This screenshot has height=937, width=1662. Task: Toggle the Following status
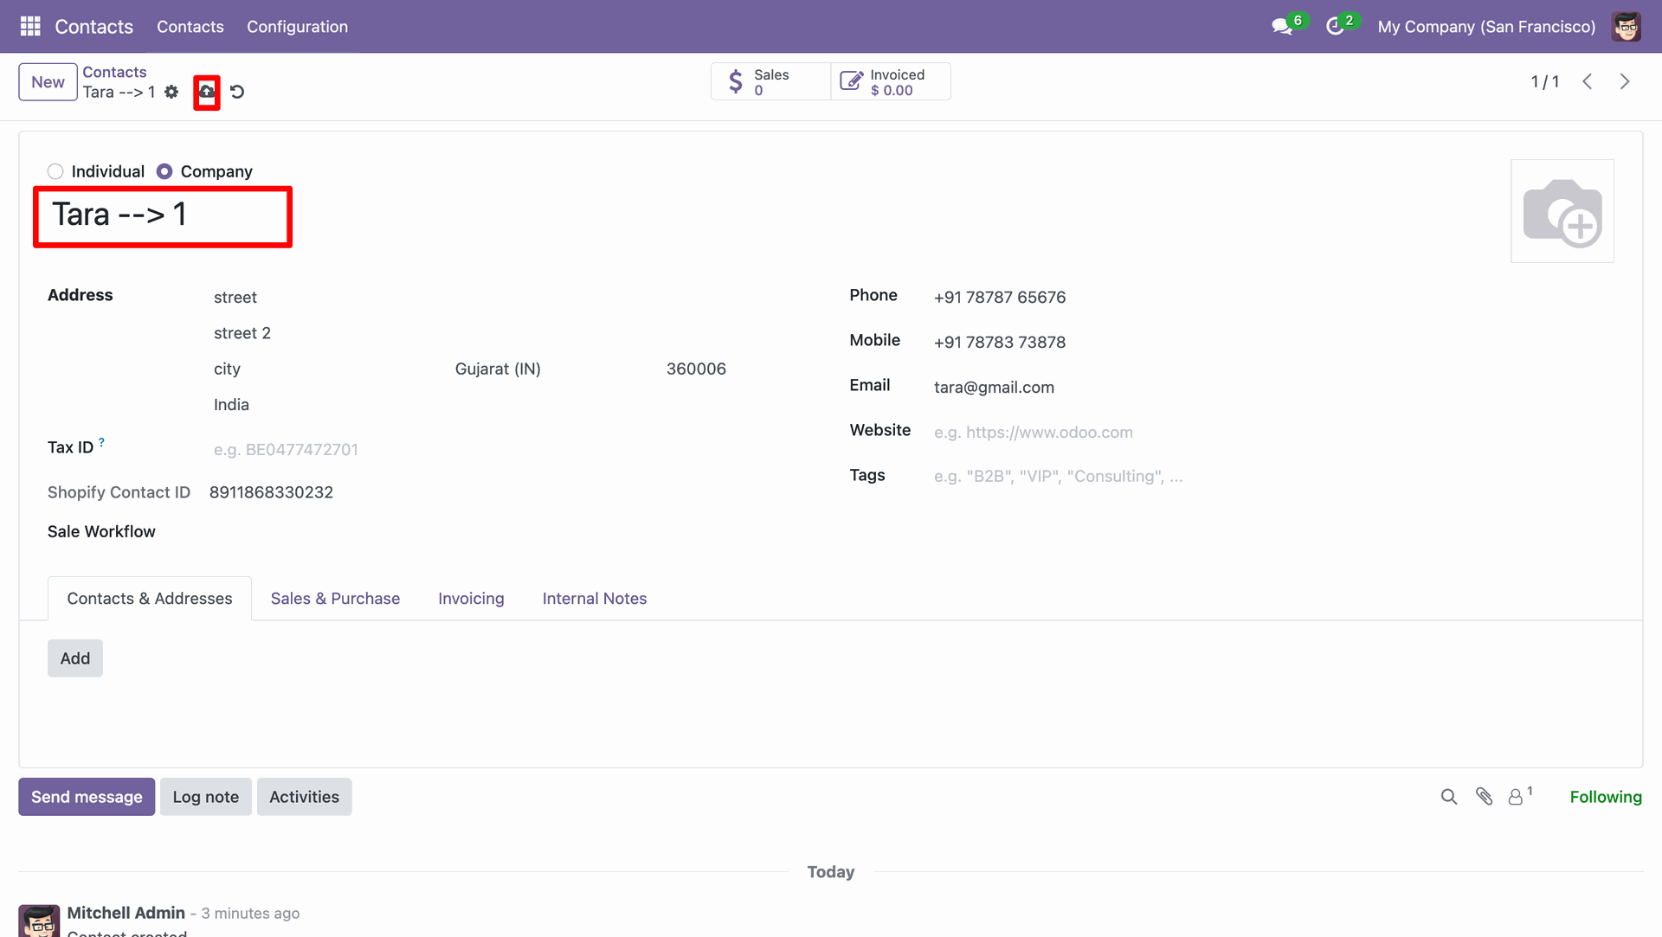point(1605,797)
